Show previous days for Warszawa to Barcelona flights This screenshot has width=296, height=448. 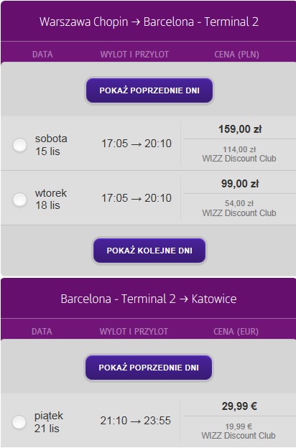(149, 90)
